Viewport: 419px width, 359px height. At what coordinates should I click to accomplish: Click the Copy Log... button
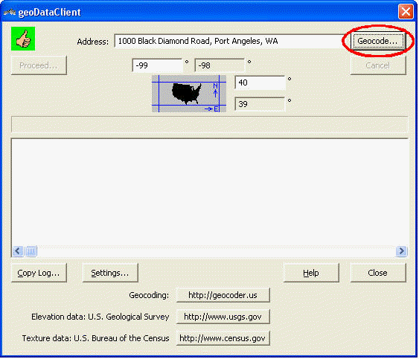[39, 273]
